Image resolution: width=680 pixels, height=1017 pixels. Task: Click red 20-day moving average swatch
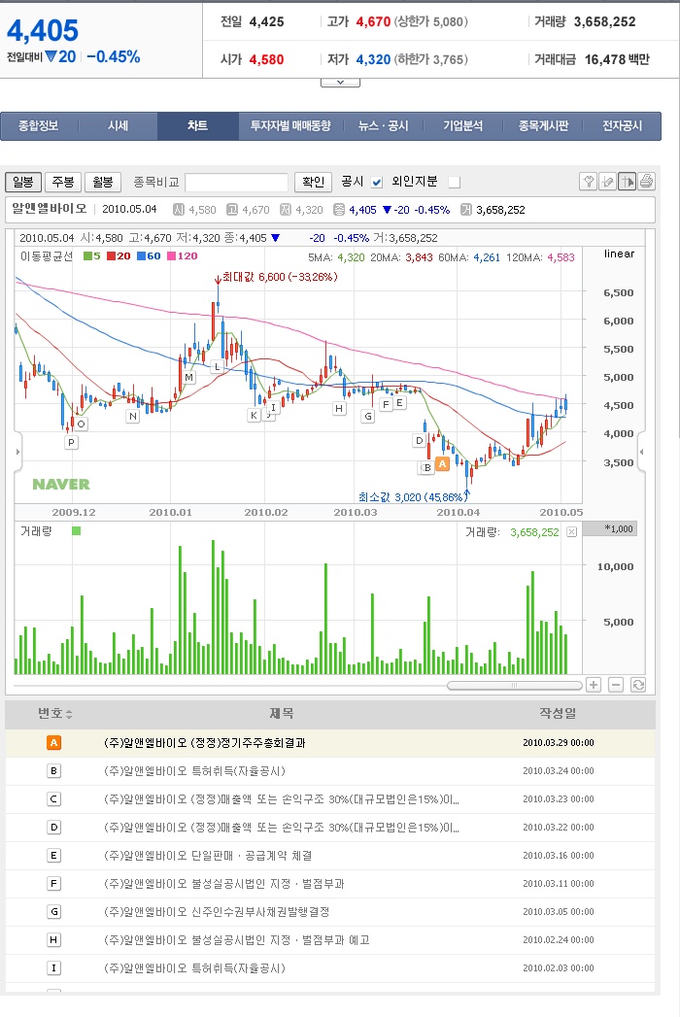pos(111,256)
